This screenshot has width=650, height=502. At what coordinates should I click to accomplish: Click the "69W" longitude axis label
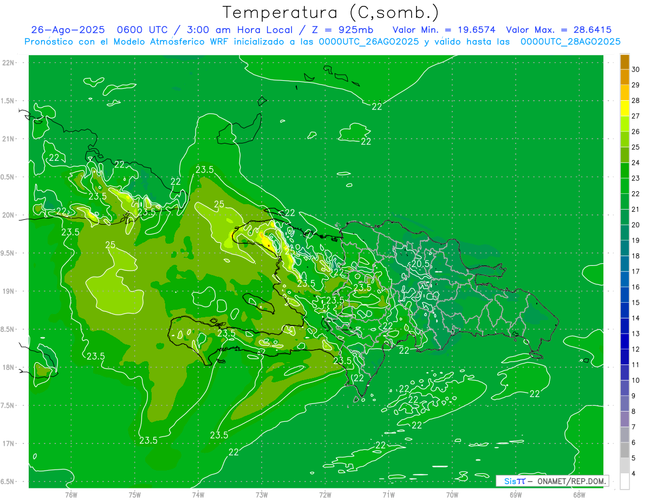click(516, 495)
